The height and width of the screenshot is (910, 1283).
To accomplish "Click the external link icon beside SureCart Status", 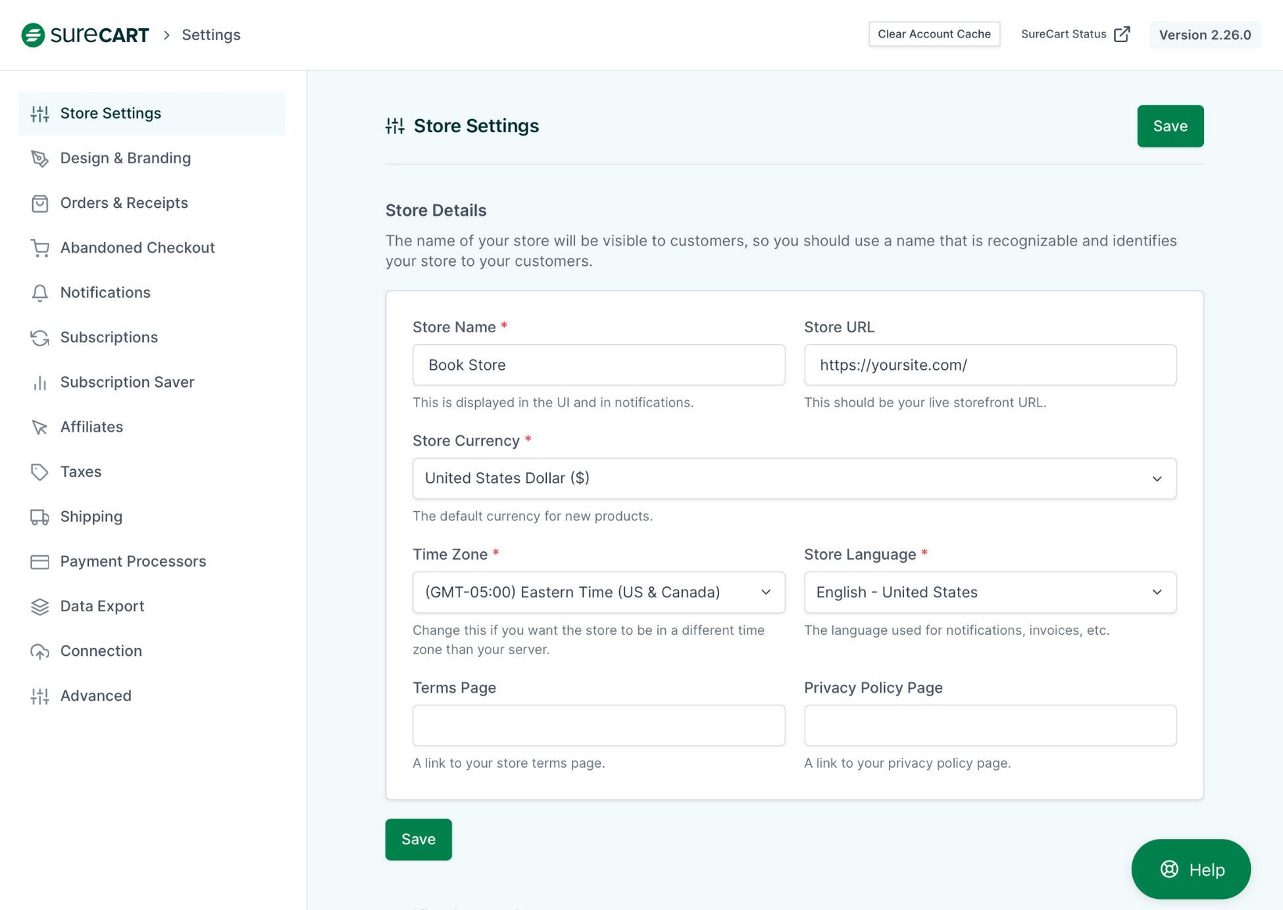I will point(1122,34).
